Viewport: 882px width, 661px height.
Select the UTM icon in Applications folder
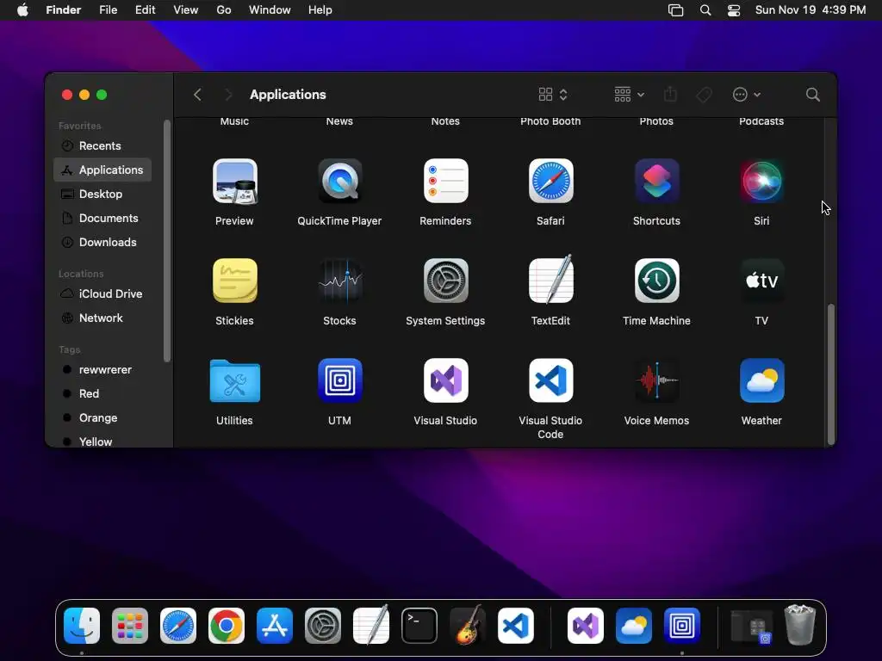339,380
